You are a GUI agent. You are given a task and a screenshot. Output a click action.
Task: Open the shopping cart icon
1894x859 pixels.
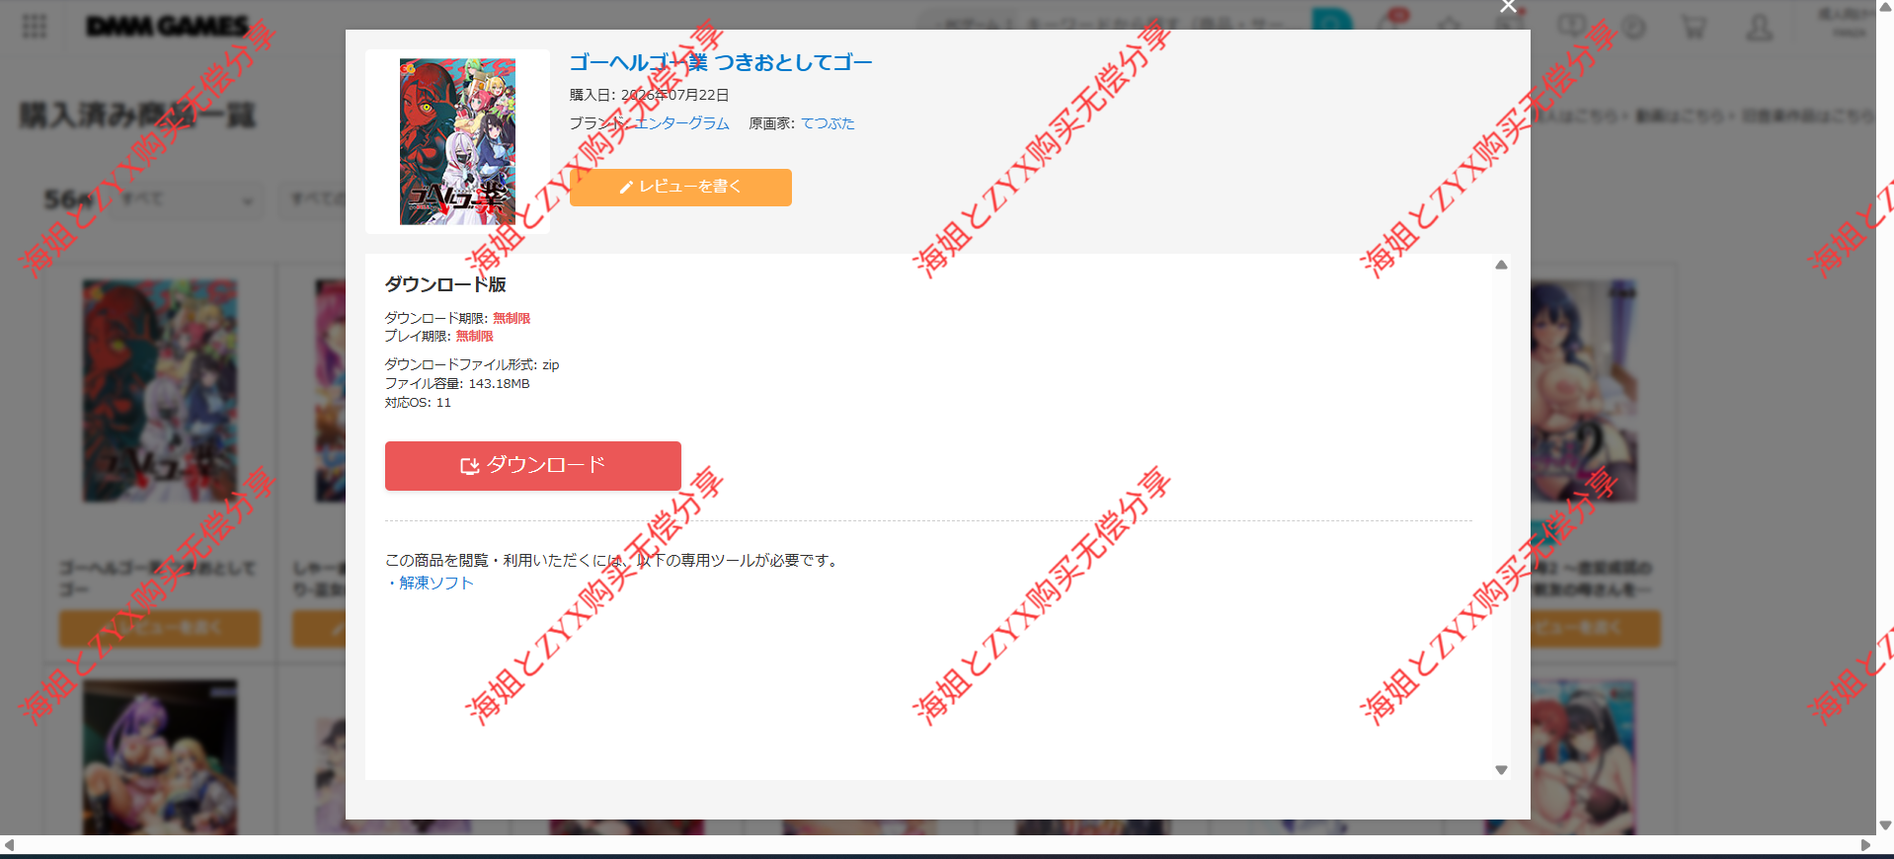coord(1695,27)
